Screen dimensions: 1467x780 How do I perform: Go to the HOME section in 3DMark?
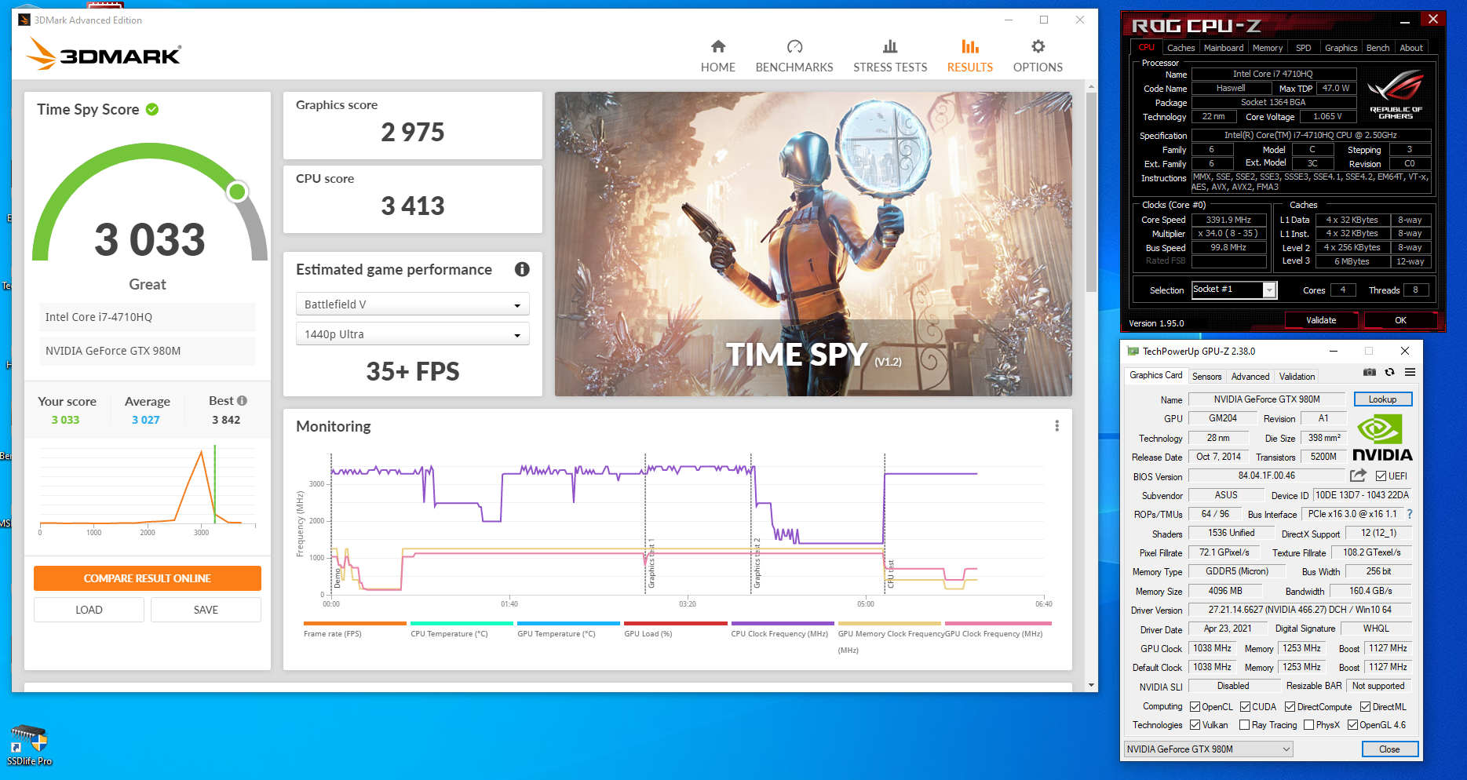click(717, 56)
